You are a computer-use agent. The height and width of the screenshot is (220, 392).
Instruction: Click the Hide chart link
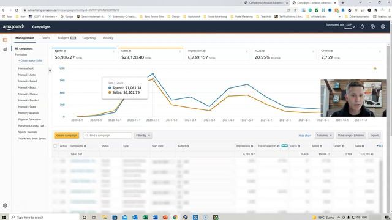305,136
